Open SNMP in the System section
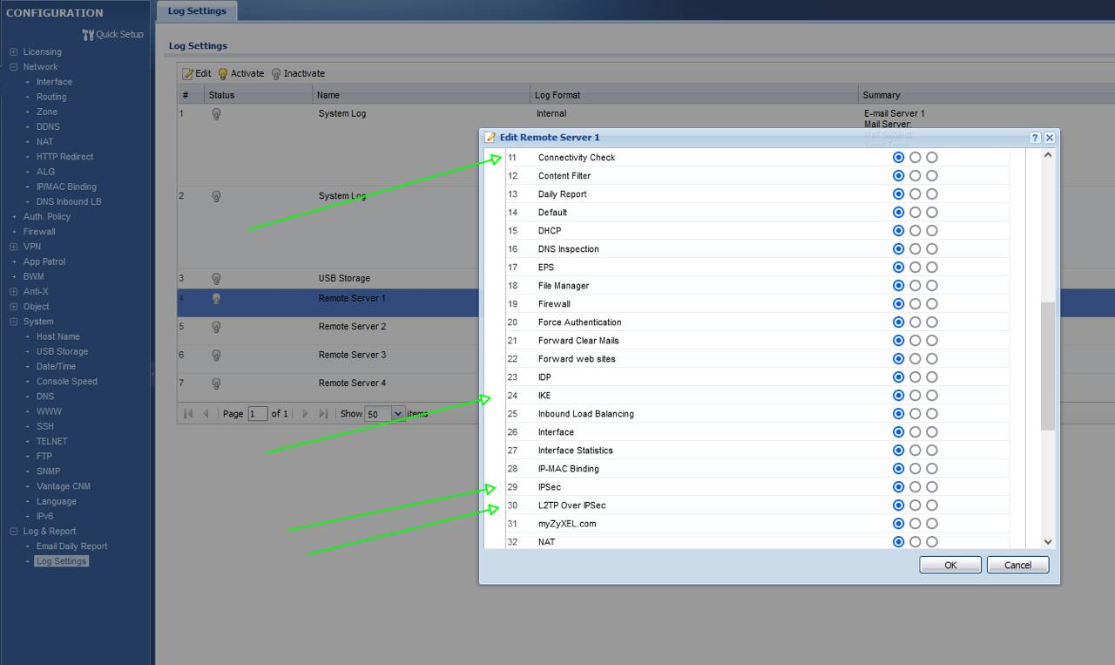1115x665 pixels. (48, 472)
